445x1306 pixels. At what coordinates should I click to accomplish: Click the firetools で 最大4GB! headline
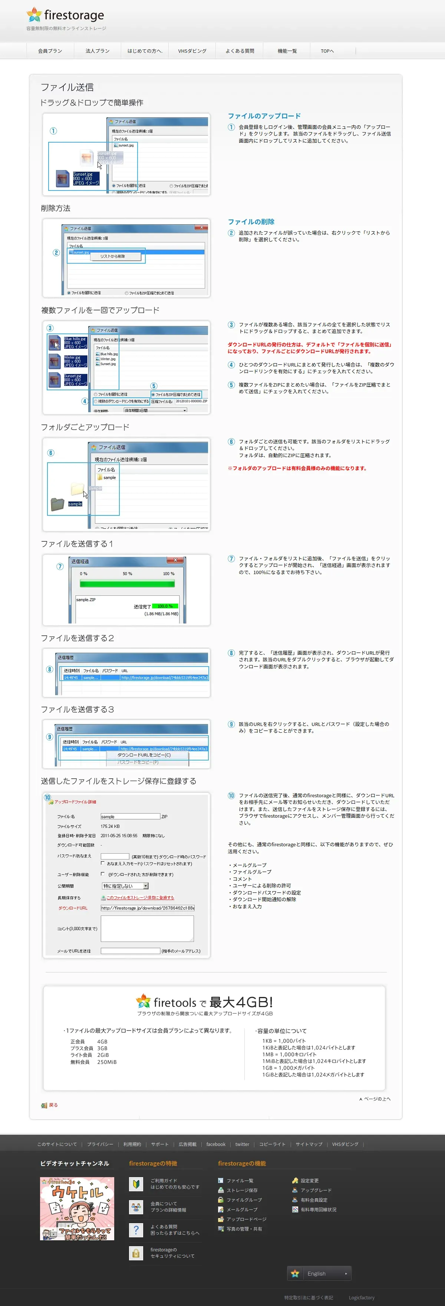(205, 1002)
